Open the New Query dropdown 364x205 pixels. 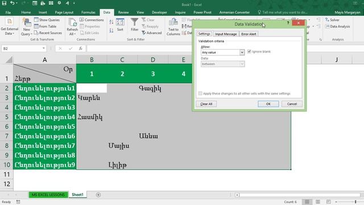[x=27, y=27]
